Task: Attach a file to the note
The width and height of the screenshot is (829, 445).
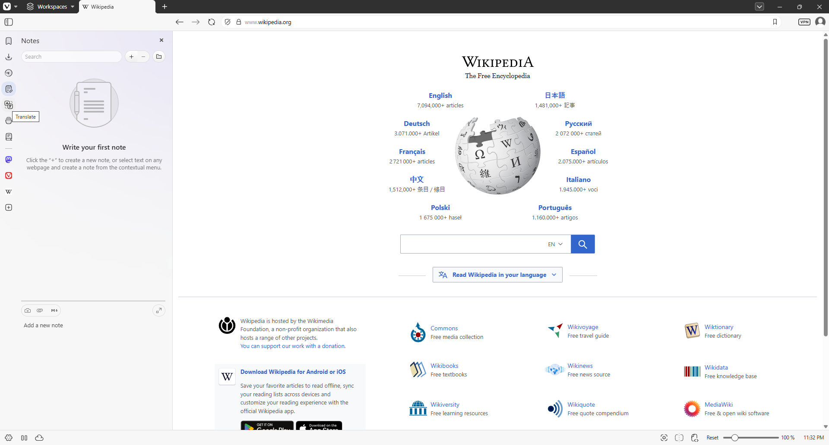Action: [x=40, y=310]
